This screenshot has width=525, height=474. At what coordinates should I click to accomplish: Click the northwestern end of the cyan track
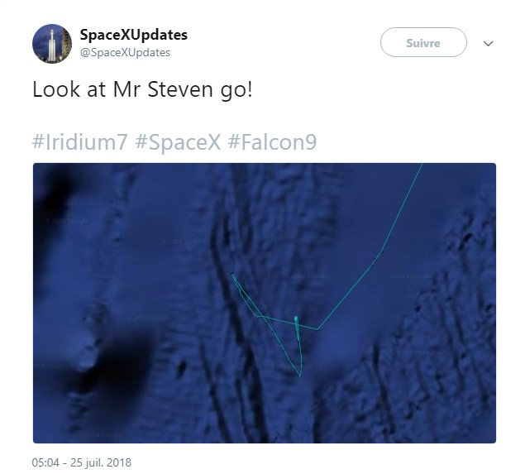coord(233,275)
